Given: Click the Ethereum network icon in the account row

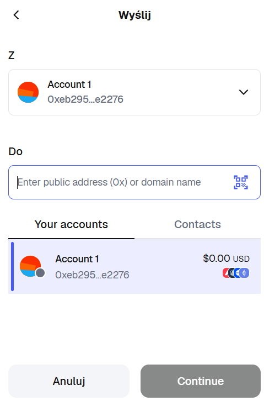Looking at the screenshot, I should click(x=244, y=273).
